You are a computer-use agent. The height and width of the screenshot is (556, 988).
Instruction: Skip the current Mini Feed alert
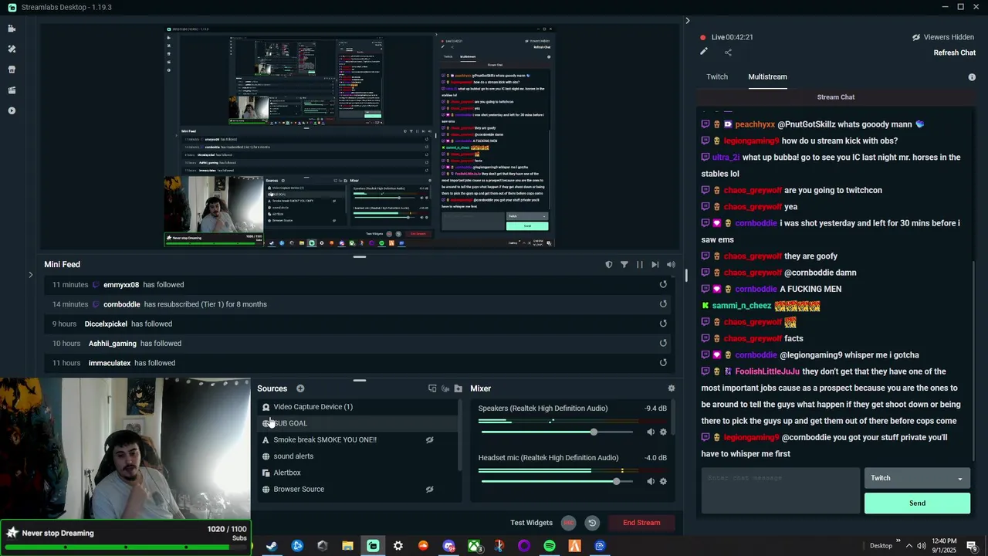[655, 265]
